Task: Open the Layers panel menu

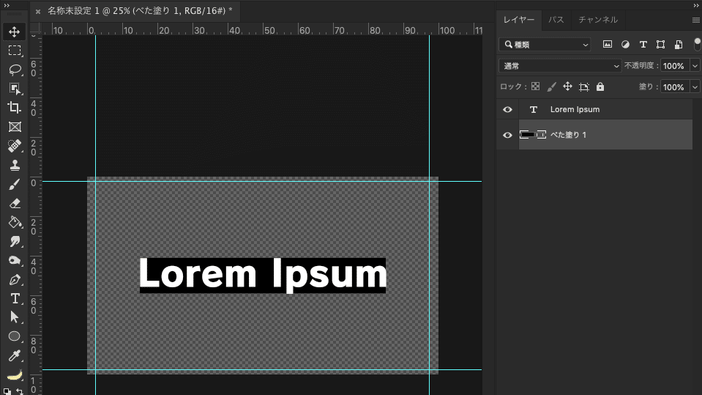Action: pyautogui.click(x=695, y=21)
